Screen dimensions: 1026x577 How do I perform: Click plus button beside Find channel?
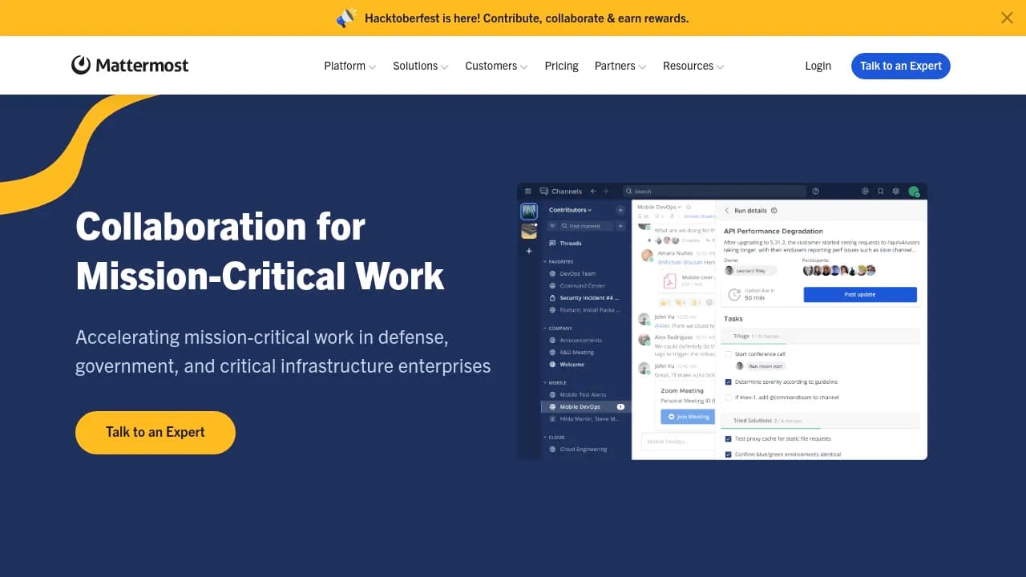(x=620, y=226)
